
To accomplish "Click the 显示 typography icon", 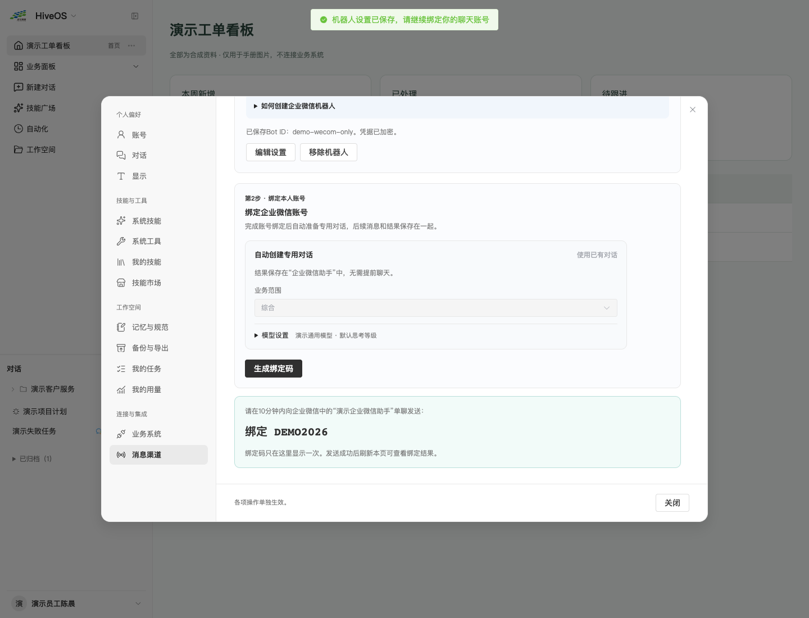I will 121,176.
